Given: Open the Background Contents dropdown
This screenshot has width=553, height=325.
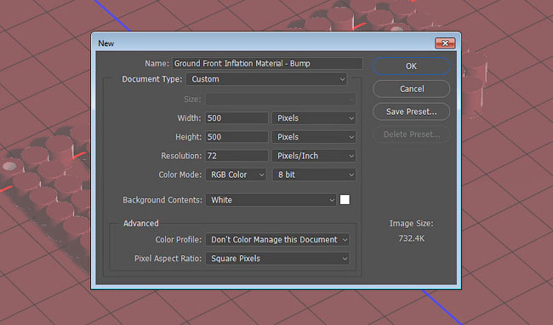Looking at the screenshot, I should pyautogui.click(x=271, y=200).
